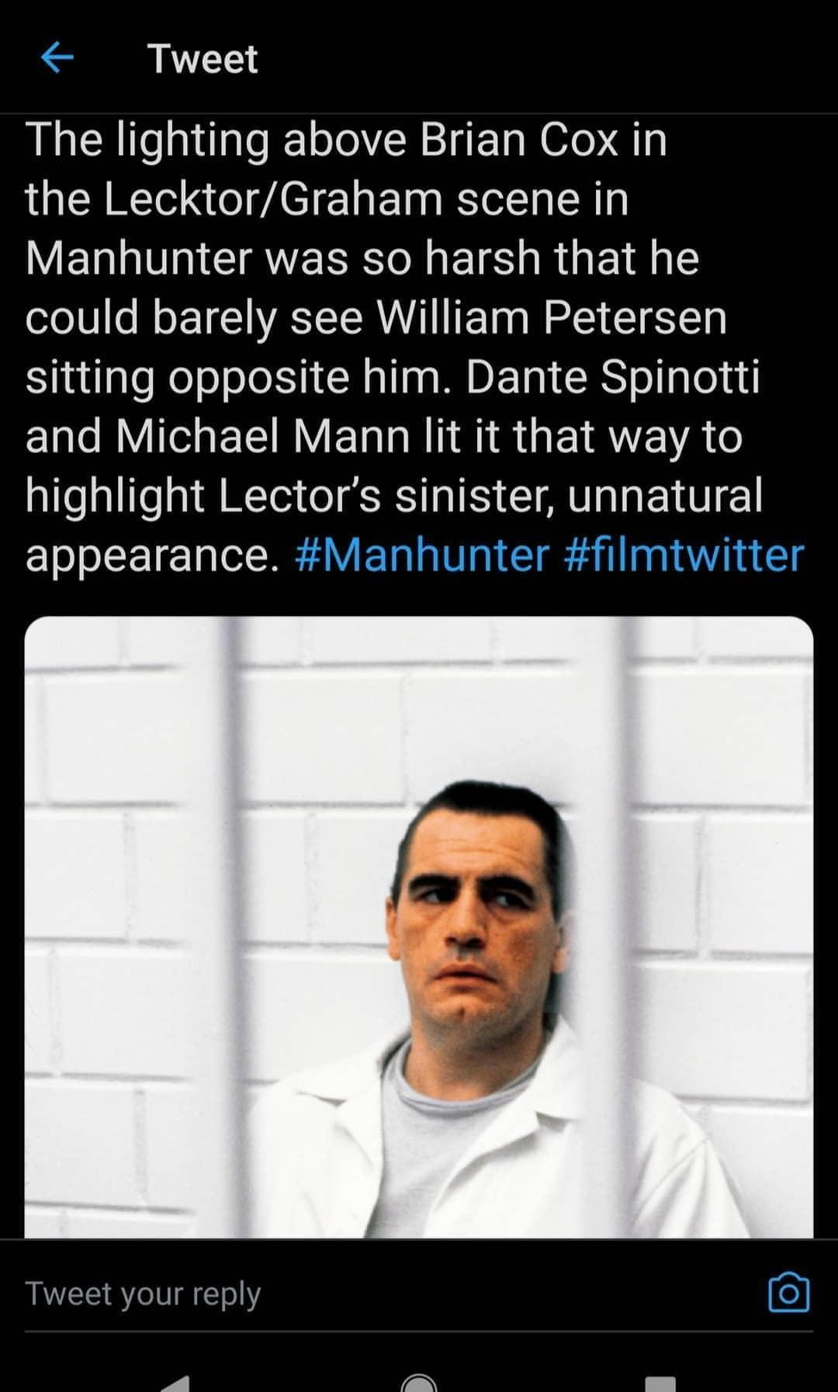Tap Android recent apps square

(x=660, y=1383)
